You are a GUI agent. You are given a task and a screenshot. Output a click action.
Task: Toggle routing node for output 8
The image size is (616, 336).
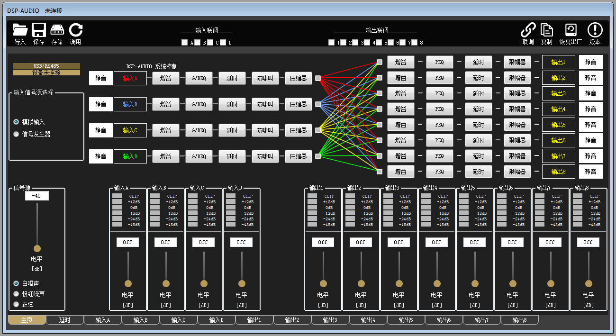click(x=379, y=171)
